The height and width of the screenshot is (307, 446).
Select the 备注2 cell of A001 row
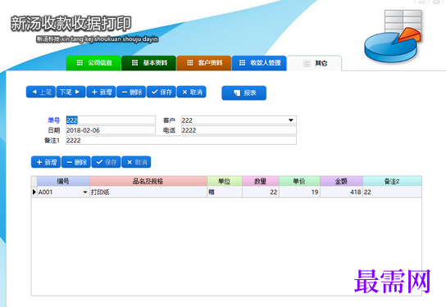392,192
